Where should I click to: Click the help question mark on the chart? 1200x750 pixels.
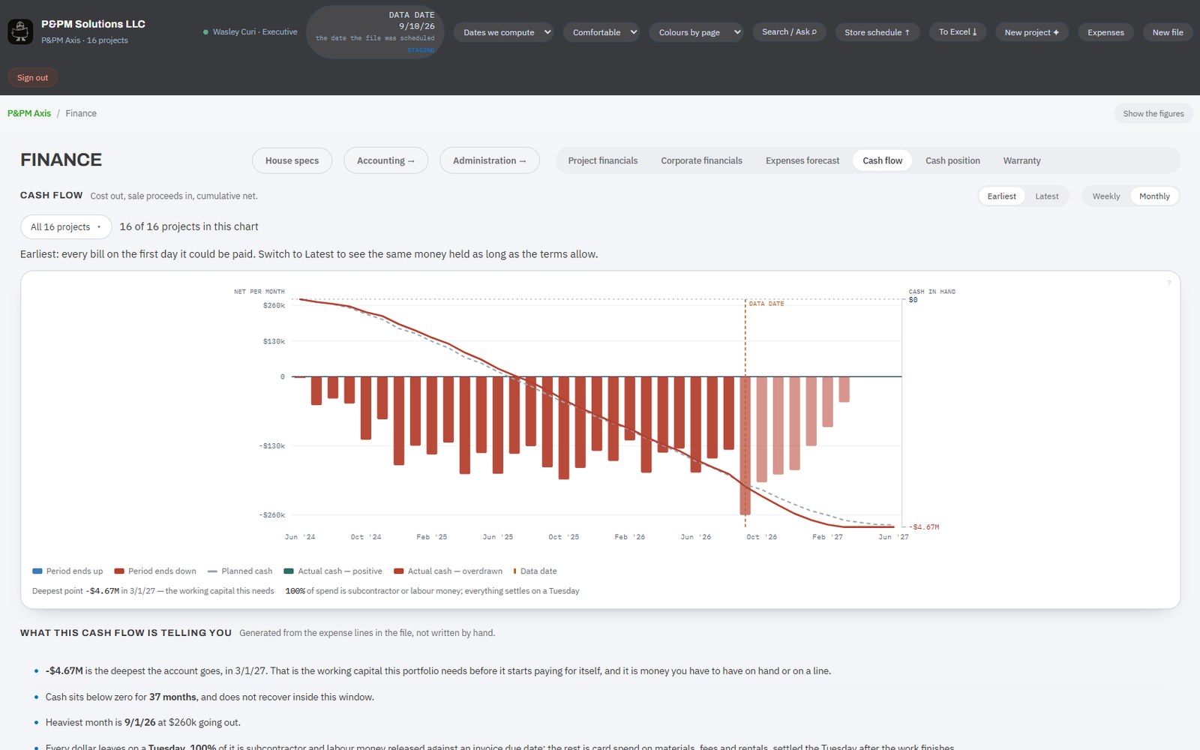coord(1168,283)
